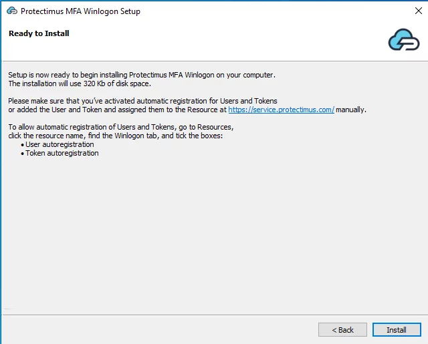
Task: Click the "Please make sure" sentence
Action: [142, 101]
